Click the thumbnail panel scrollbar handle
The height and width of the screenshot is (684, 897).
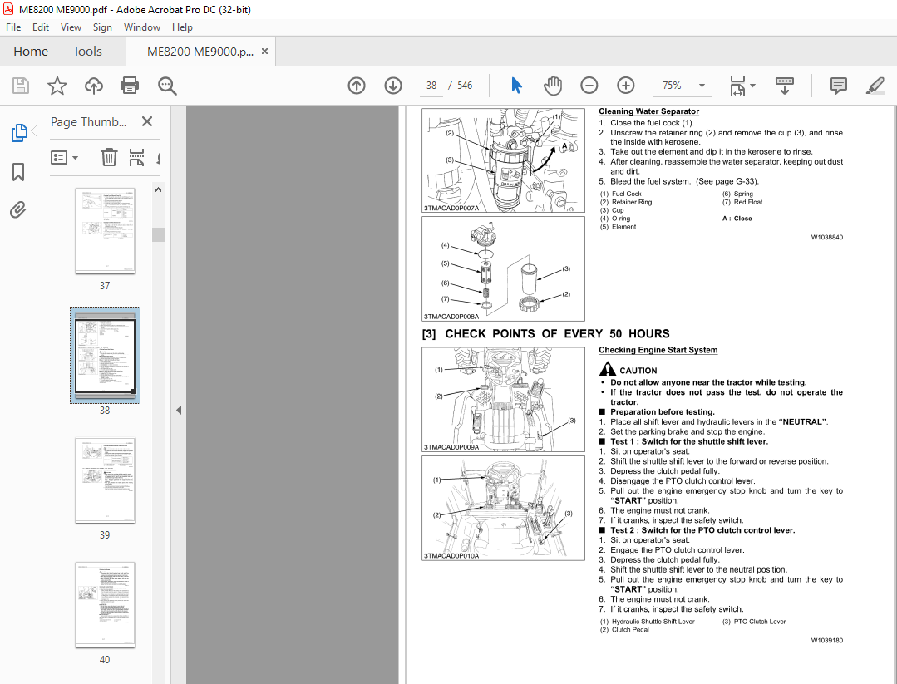[x=159, y=234]
